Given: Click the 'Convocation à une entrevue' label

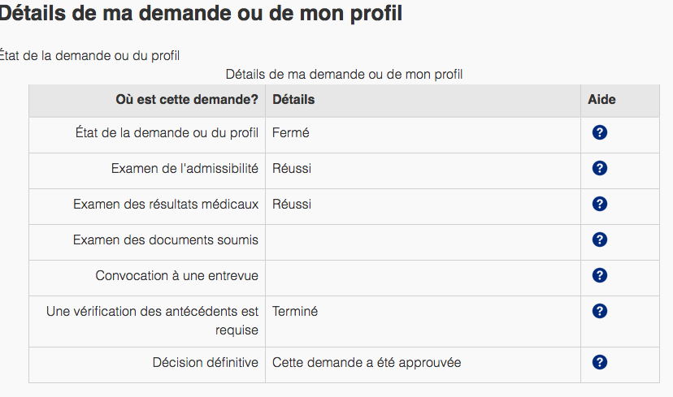Looking at the screenshot, I should (176, 275).
